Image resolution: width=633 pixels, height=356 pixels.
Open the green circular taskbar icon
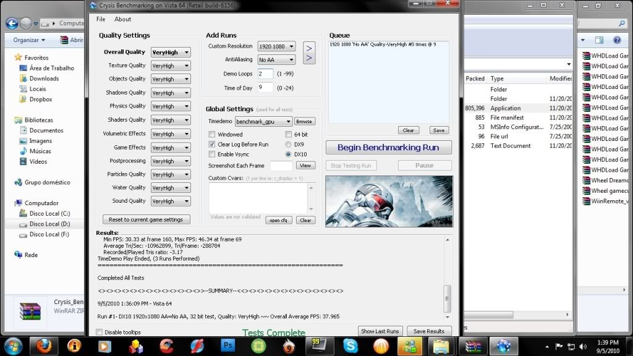point(258,346)
